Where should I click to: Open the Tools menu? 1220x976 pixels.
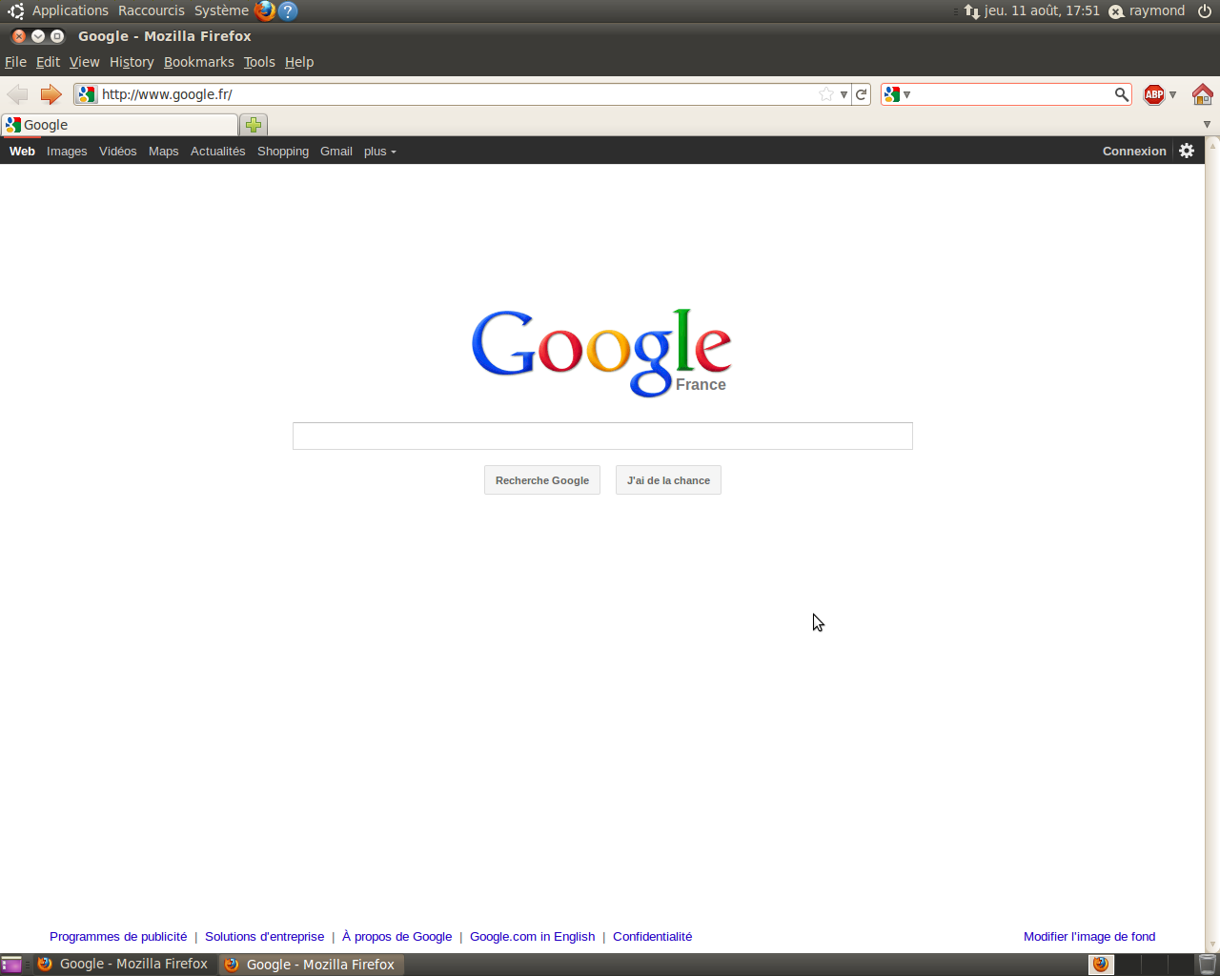pos(259,62)
